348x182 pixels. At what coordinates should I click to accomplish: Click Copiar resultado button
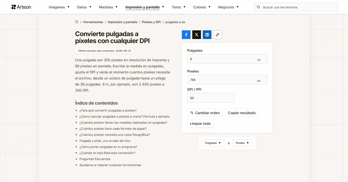point(242,113)
